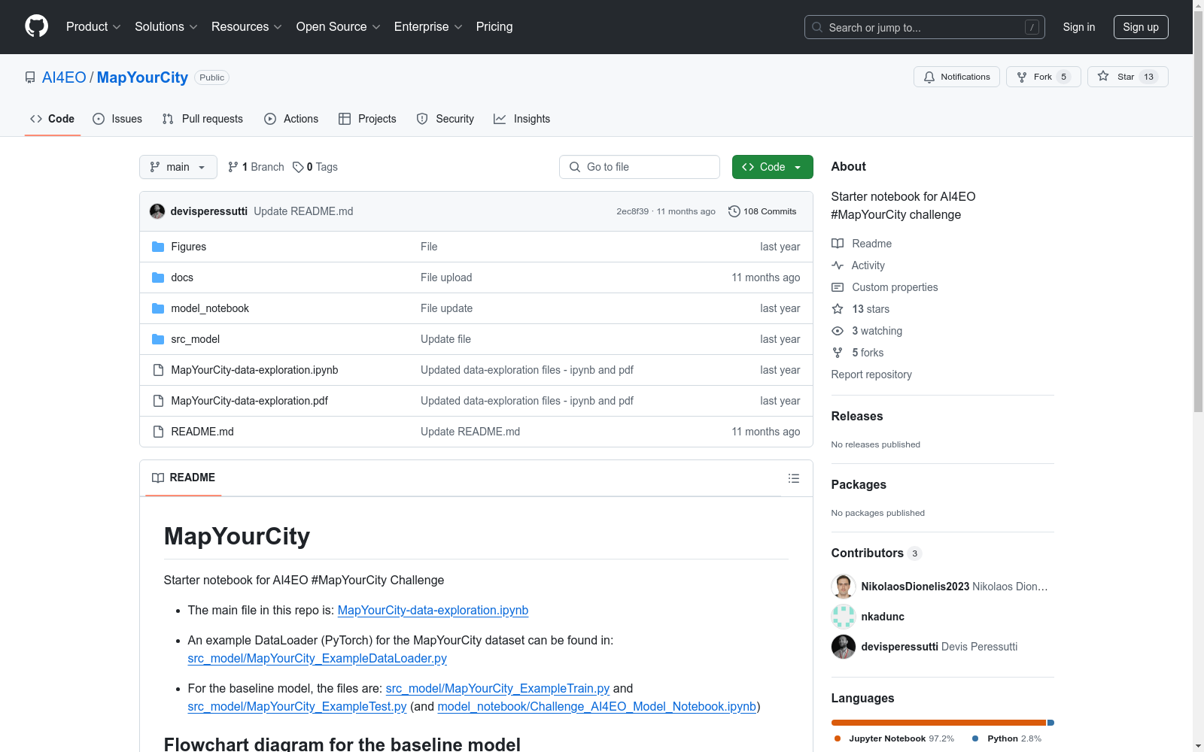The image size is (1204, 752).
Task: Open the MapYourCity-data-exploration.ipynb file
Action: 254,370
